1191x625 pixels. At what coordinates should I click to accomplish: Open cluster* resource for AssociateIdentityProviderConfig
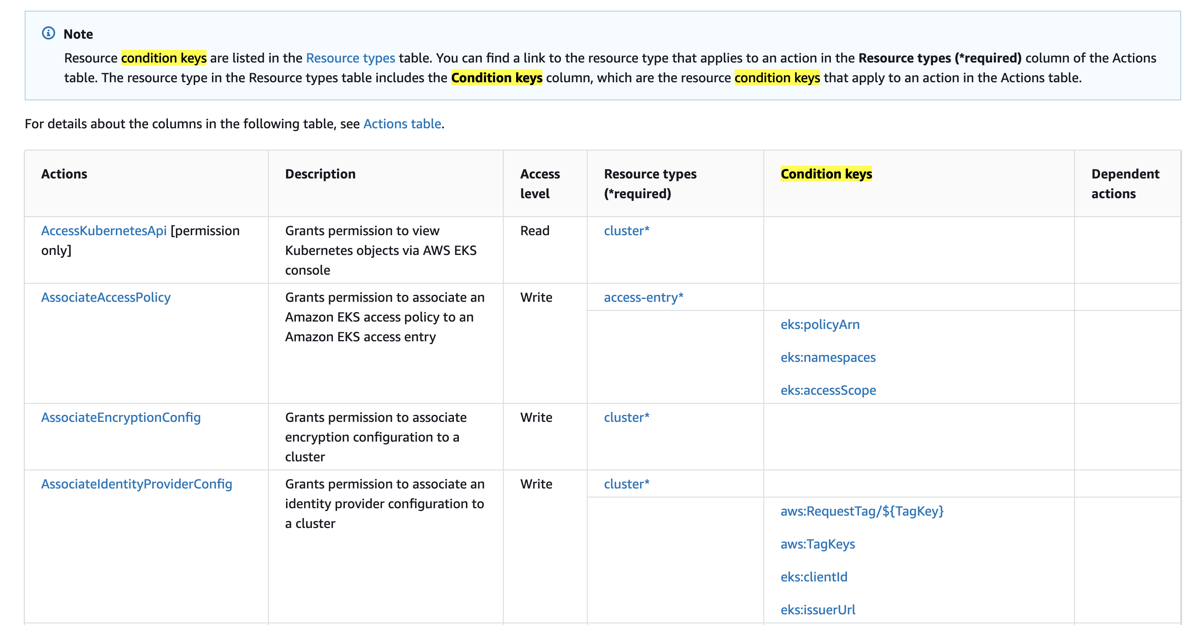pyautogui.click(x=626, y=484)
